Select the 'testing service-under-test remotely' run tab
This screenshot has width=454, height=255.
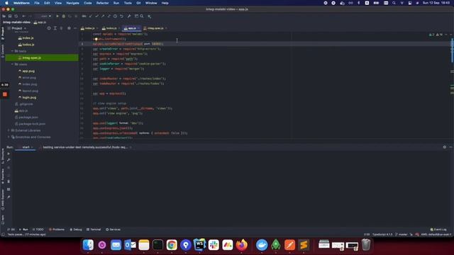click(x=85, y=147)
